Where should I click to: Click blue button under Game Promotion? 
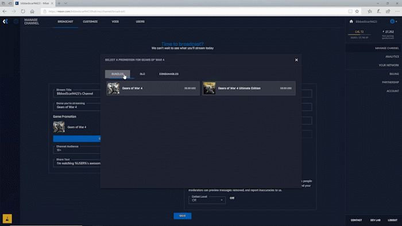click(x=76, y=139)
